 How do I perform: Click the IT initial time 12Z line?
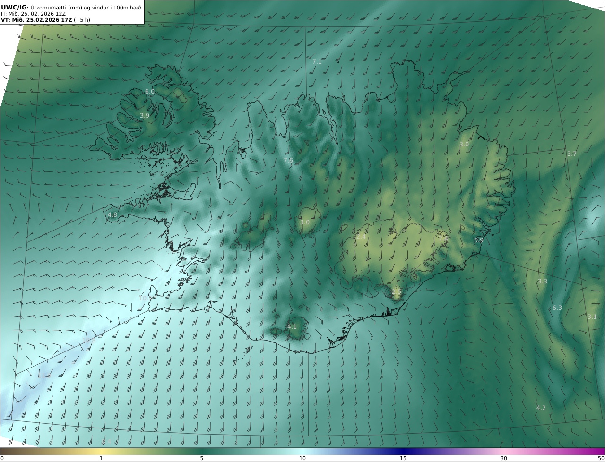click(x=33, y=14)
